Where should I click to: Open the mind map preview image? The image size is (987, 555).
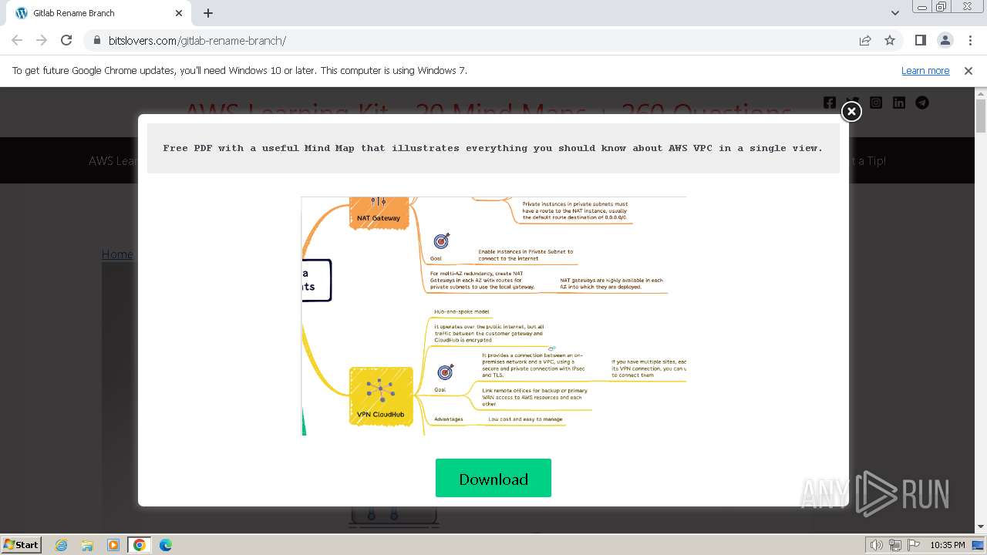pos(493,316)
